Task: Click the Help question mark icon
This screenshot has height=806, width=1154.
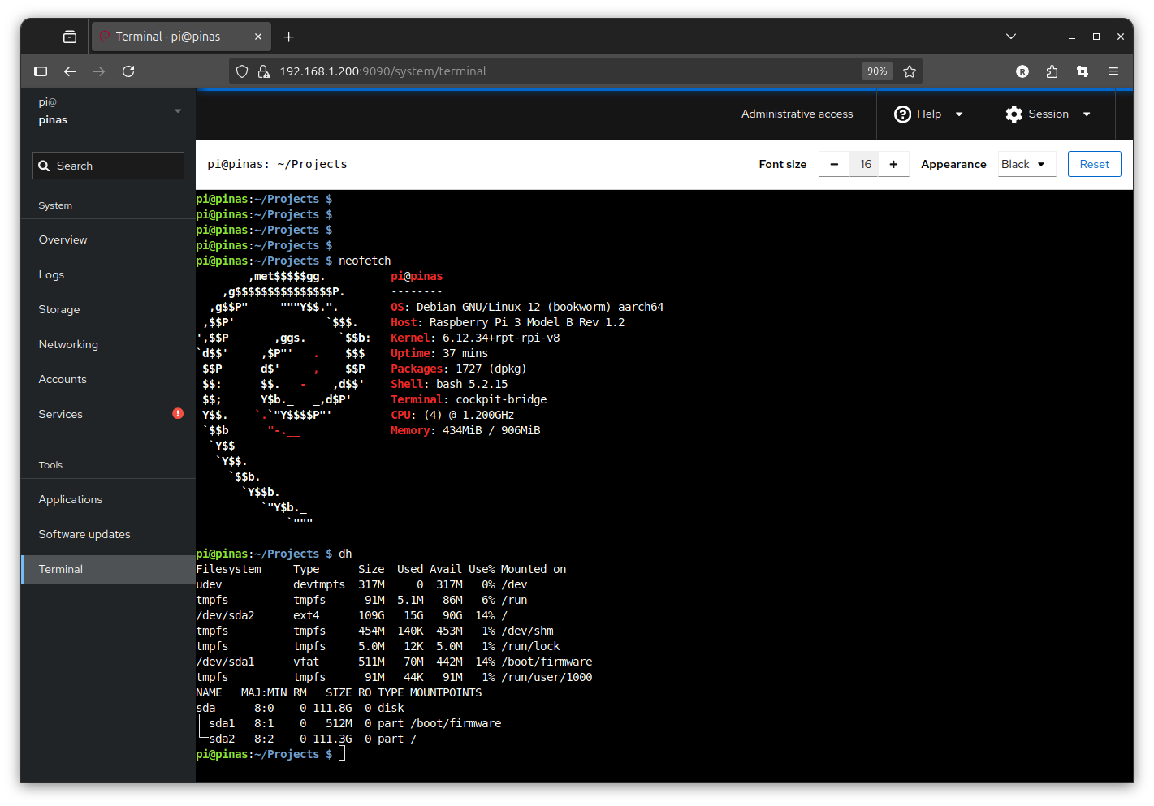Action: pyautogui.click(x=902, y=114)
